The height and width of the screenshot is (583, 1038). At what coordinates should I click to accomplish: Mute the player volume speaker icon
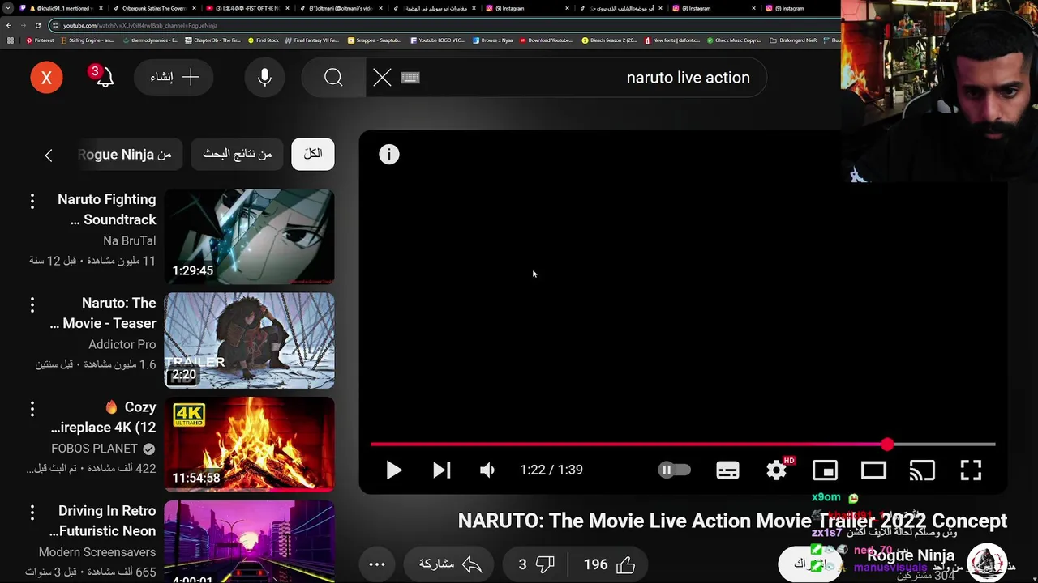pos(487,470)
